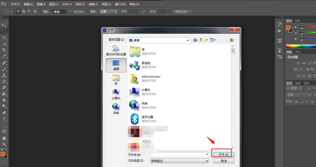Click the 取消 (Cancel) button
The width and height of the screenshot is (316, 167).
[x=224, y=161]
